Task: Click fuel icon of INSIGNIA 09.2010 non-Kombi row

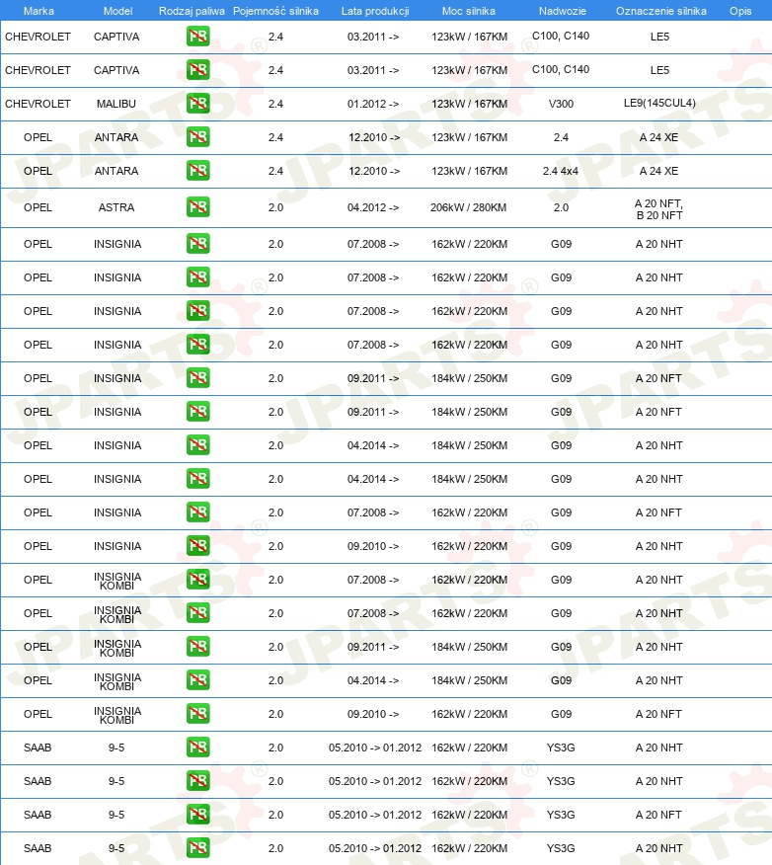Action: pyautogui.click(x=198, y=546)
